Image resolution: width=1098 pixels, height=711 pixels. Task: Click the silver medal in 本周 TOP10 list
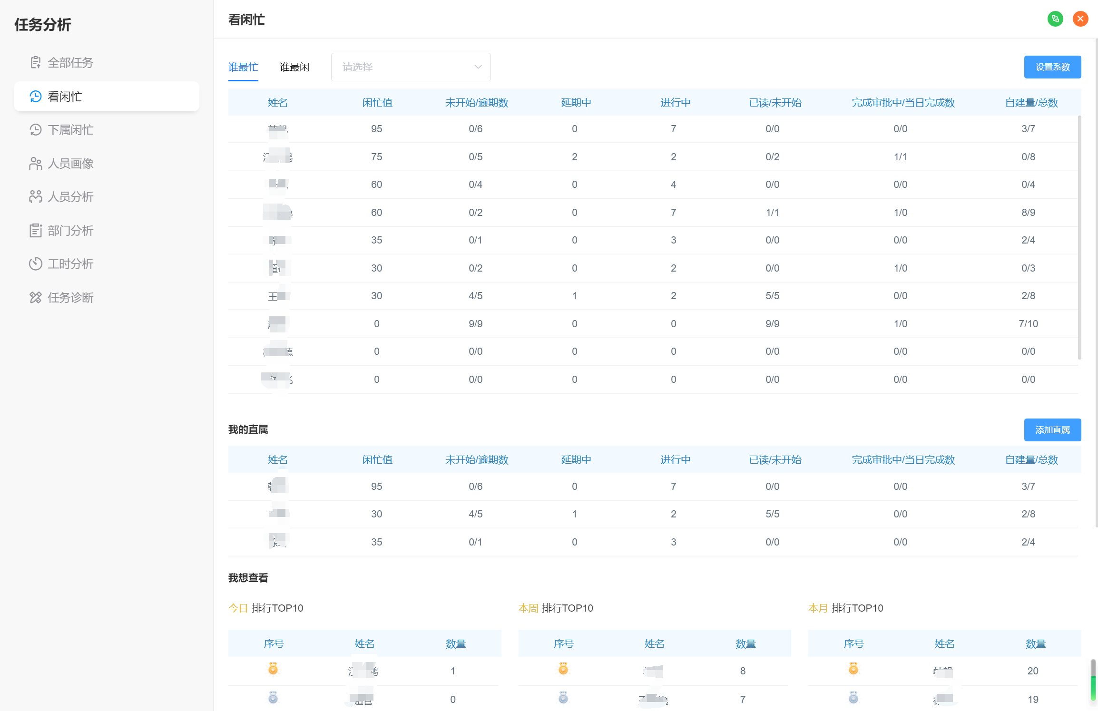(563, 698)
